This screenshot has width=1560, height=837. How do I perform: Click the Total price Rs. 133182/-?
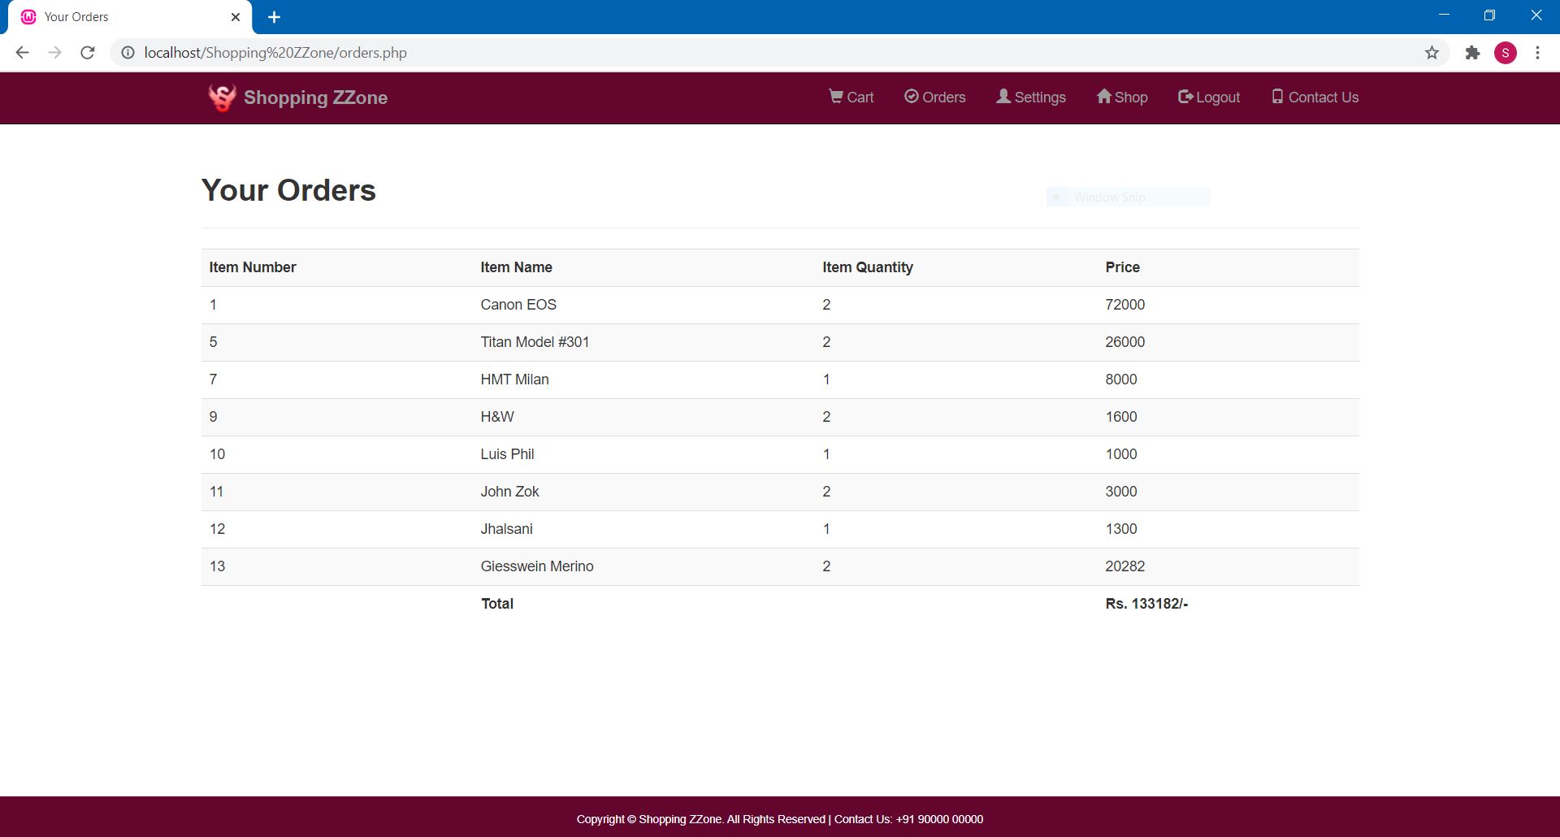pyautogui.click(x=1146, y=604)
